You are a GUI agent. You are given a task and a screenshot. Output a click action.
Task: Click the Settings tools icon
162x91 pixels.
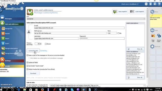[x=2, y=60]
